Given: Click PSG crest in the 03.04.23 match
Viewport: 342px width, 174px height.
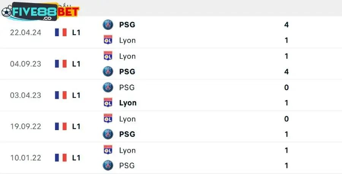Looking at the screenshot, I should point(108,87).
